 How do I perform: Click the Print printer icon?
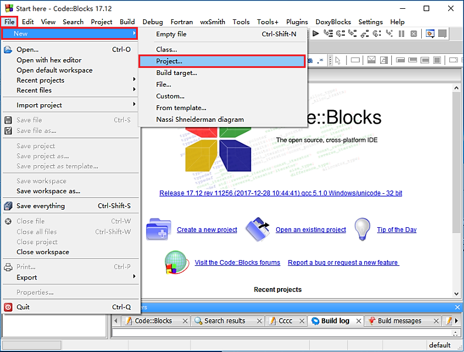pyautogui.click(x=8, y=267)
